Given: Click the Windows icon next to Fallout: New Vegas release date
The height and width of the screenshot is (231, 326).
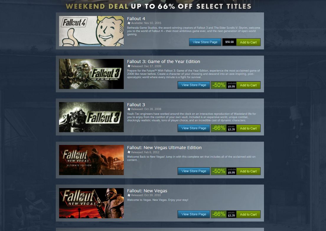Looking at the screenshot, I should tap(129, 195).
